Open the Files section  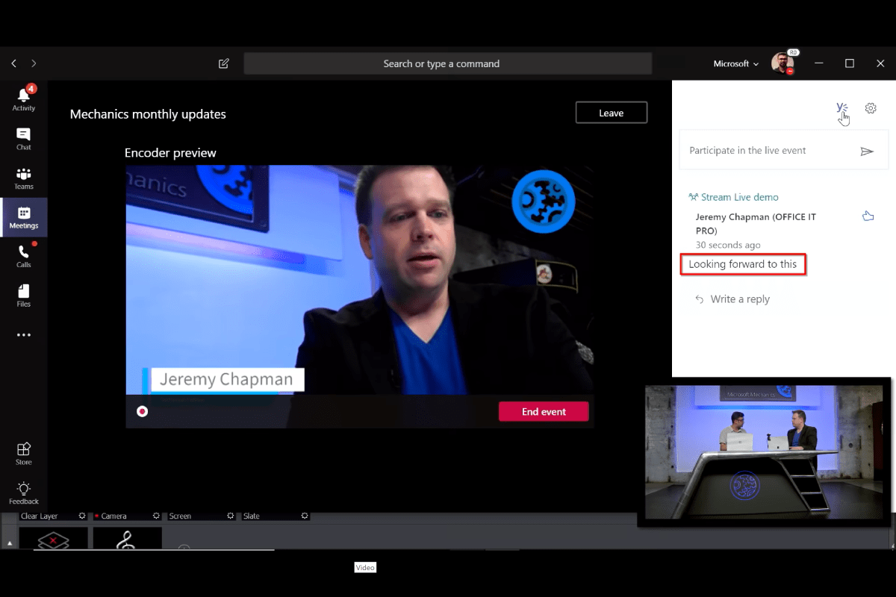click(23, 294)
